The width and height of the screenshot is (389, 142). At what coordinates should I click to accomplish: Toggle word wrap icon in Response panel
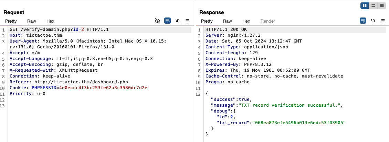363,21
